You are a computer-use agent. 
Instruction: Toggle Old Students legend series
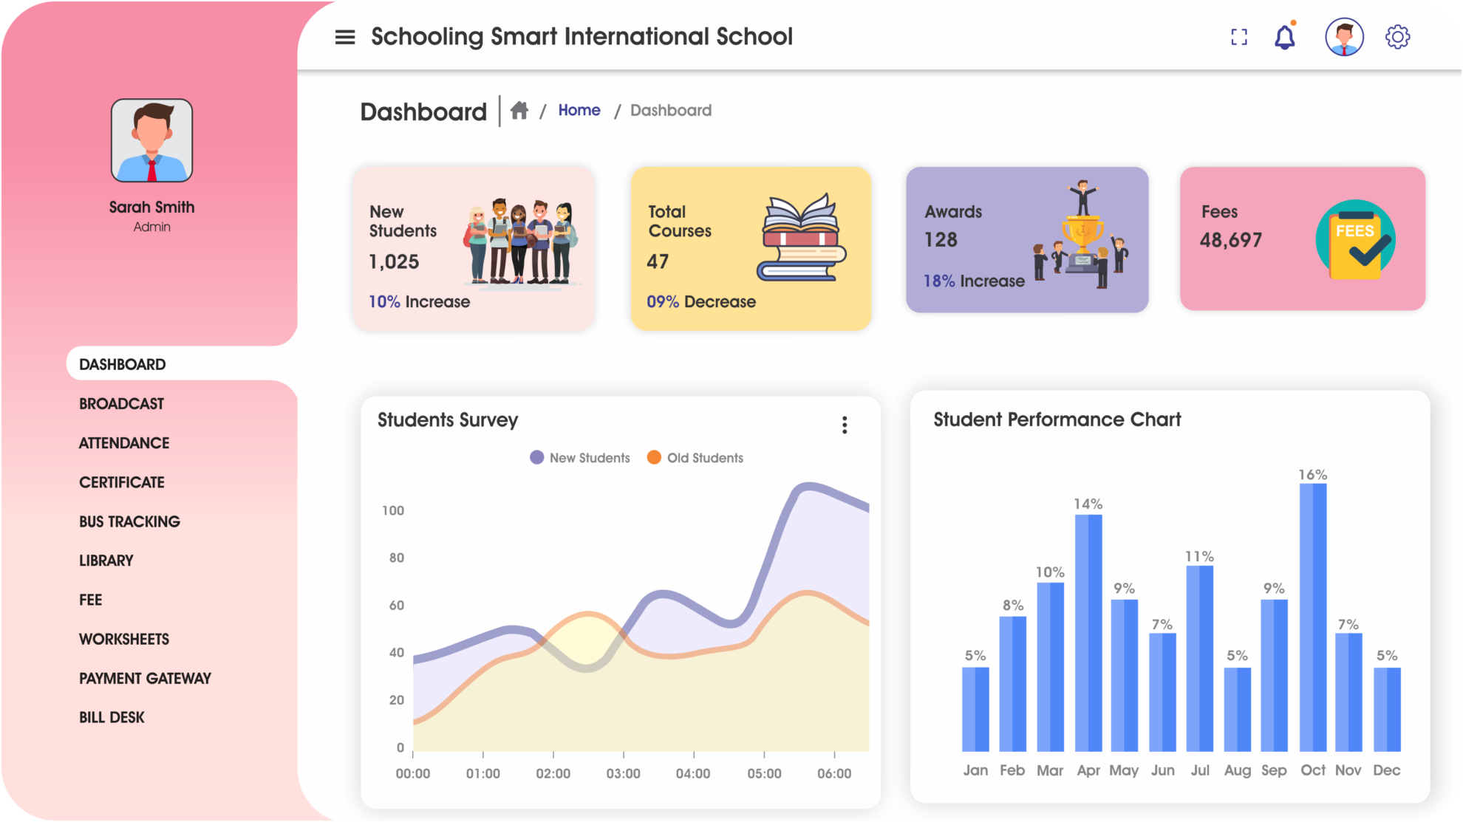point(695,458)
